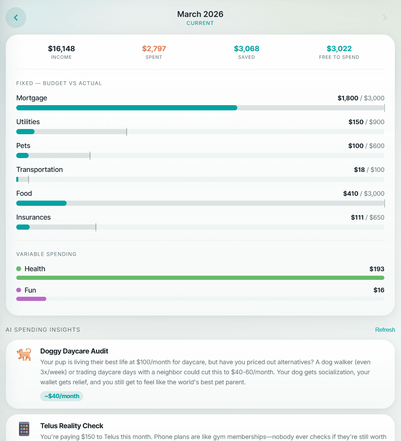The height and width of the screenshot is (441, 401).
Task: Click the $2,797 SPENT total
Action: (x=154, y=49)
